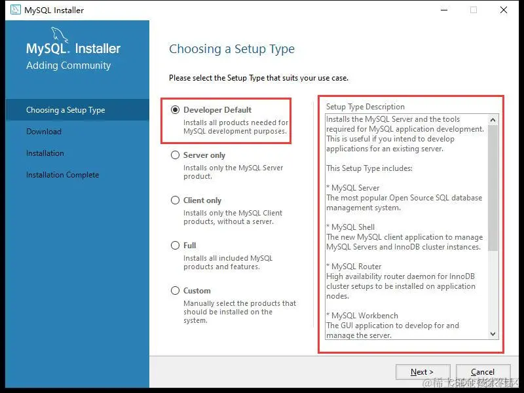Viewport: 524px width, 393px height.
Task: Select Installation Complete step in sidebar
Action: [62, 175]
